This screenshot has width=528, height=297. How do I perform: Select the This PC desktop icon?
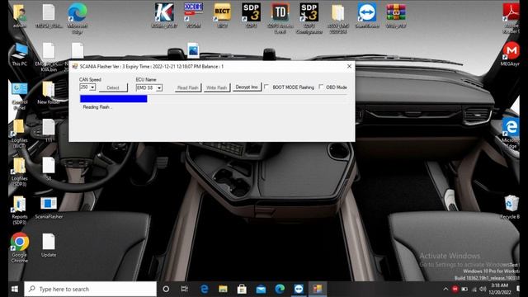pos(20,54)
